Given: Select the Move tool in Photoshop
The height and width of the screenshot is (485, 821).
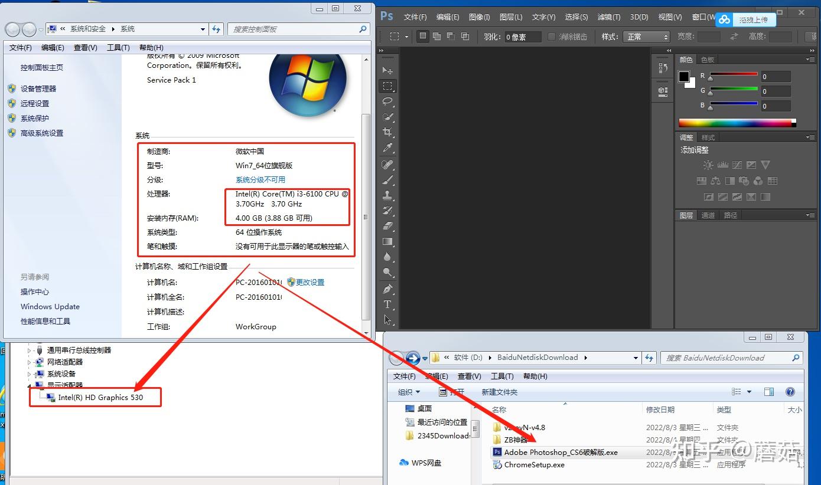Looking at the screenshot, I should click(387, 70).
